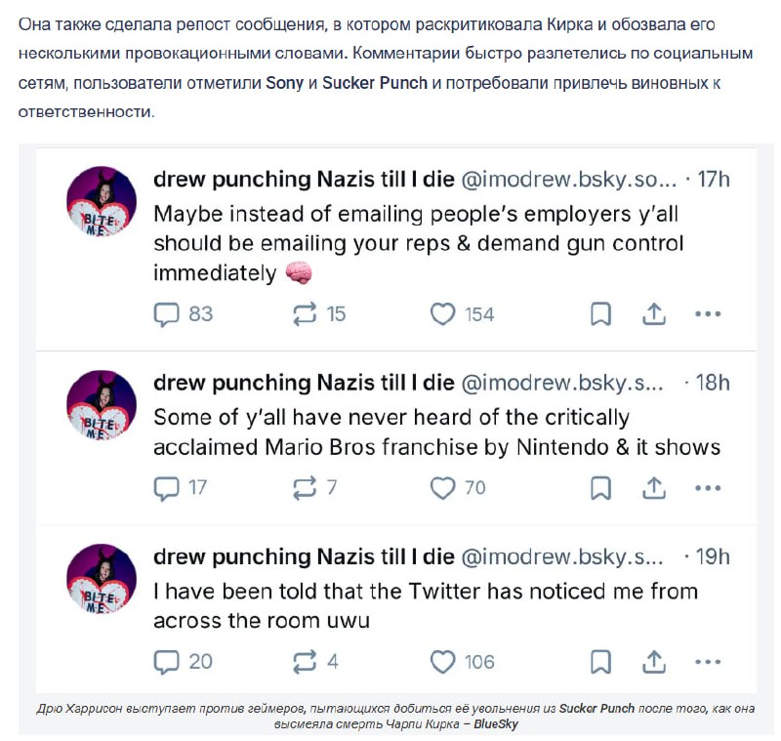Click reply icon on gun control post
The height and width of the screenshot is (741, 781).
point(168,314)
